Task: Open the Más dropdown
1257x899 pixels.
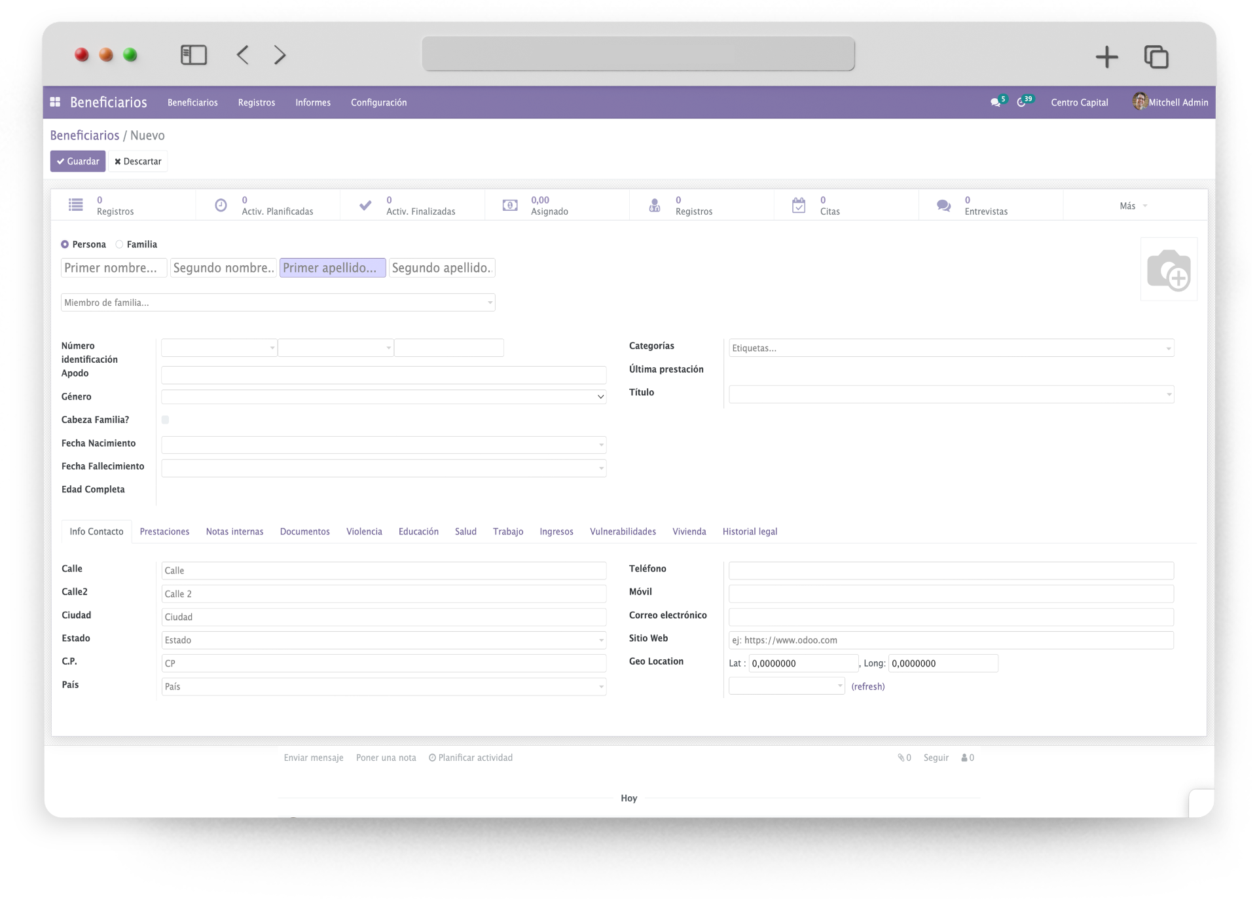Action: pos(1133,206)
